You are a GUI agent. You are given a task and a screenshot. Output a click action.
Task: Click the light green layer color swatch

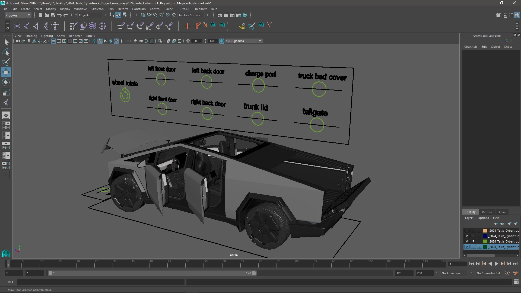[485, 241]
